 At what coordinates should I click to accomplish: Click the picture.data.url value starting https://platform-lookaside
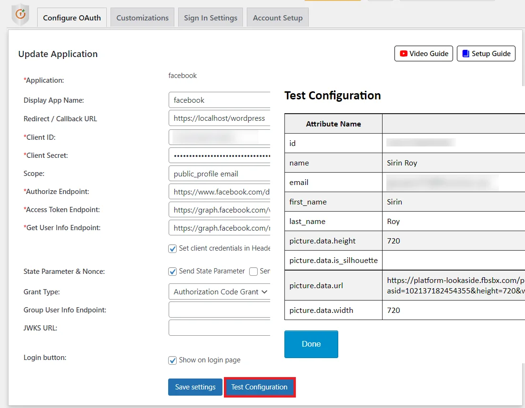point(454,285)
